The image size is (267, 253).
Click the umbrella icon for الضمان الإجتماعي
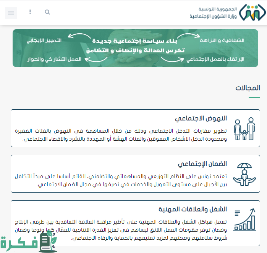pos(245,174)
